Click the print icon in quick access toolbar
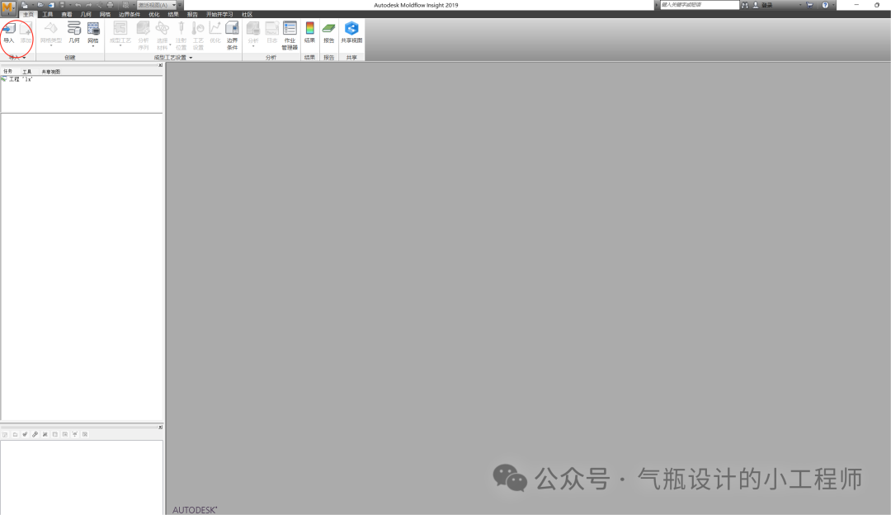This screenshot has width=891, height=515. (x=111, y=5)
